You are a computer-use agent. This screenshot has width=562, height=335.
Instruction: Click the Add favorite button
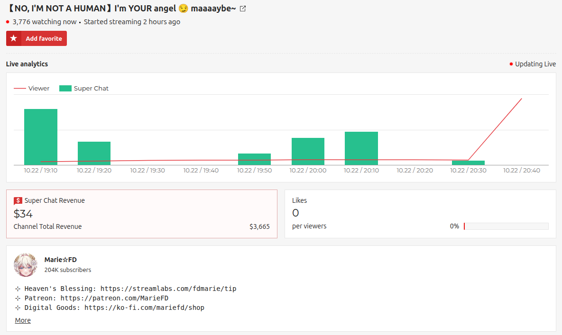point(37,38)
